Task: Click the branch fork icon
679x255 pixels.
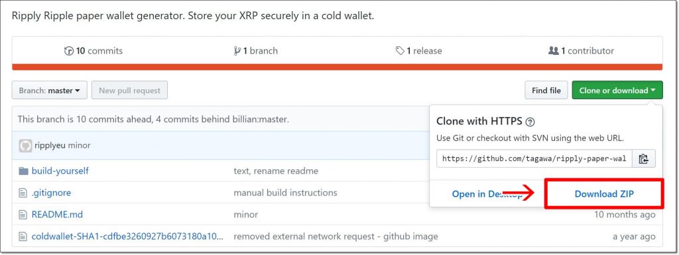Action: coord(237,51)
